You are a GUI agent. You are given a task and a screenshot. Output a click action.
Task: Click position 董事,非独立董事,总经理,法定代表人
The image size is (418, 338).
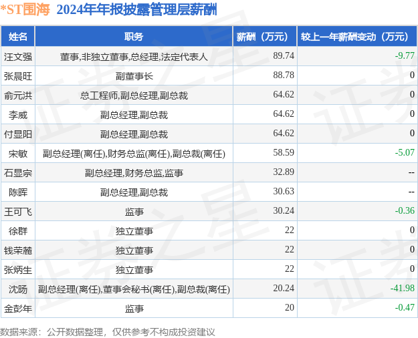134,57
